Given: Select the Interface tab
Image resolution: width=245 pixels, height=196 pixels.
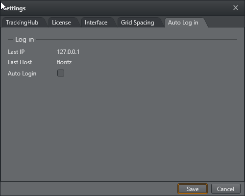Looking at the screenshot, I should point(96,23).
